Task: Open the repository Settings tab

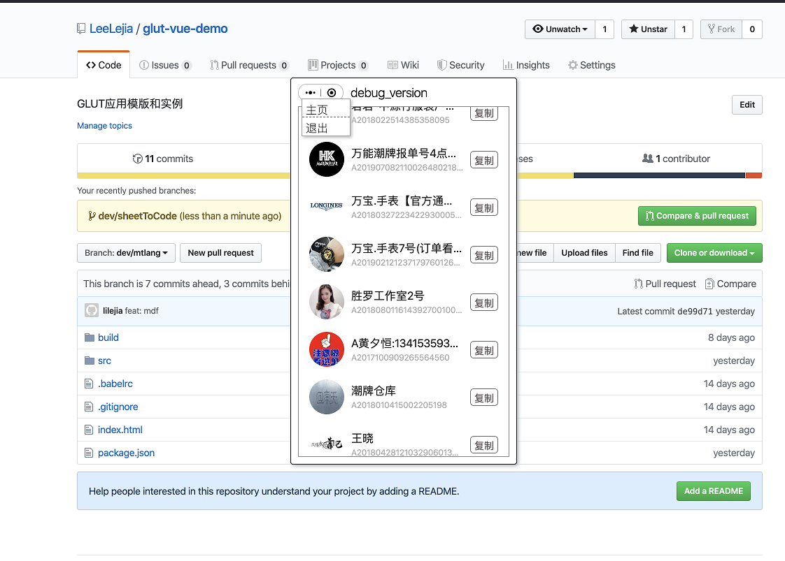Action: [592, 65]
